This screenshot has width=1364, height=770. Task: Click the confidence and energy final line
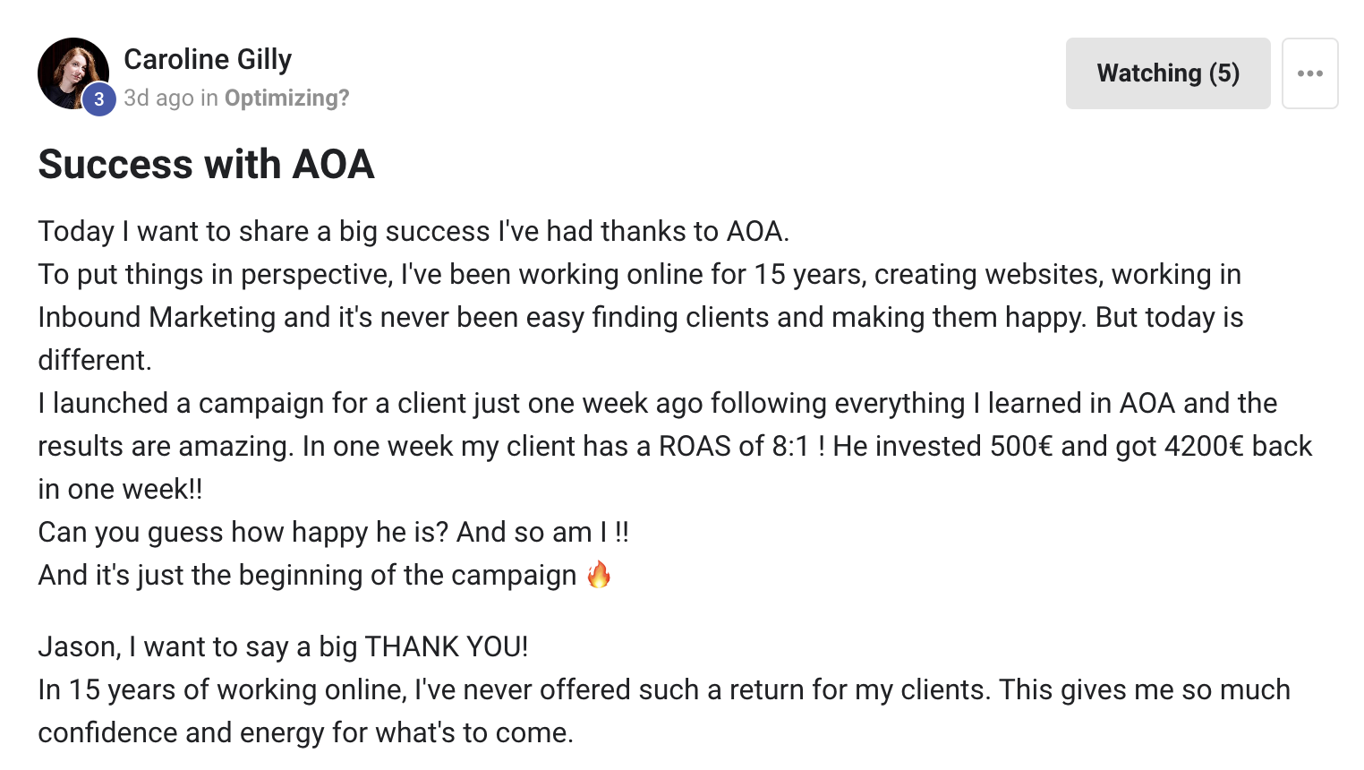coord(305,732)
